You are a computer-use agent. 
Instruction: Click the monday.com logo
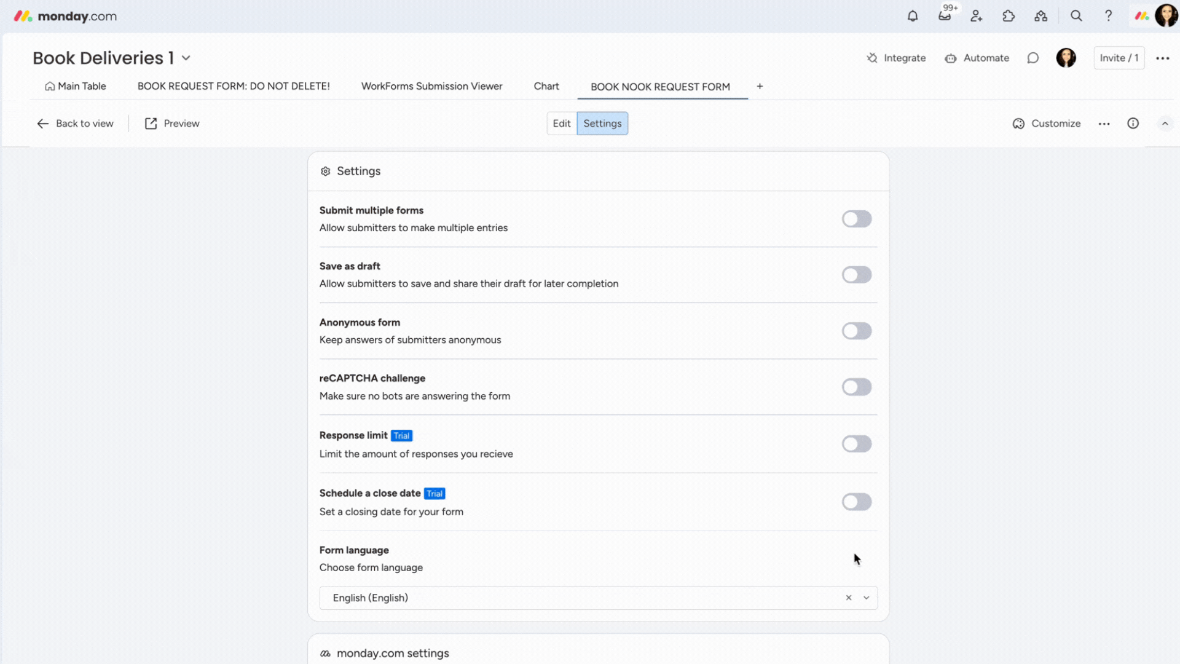point(65,16)
